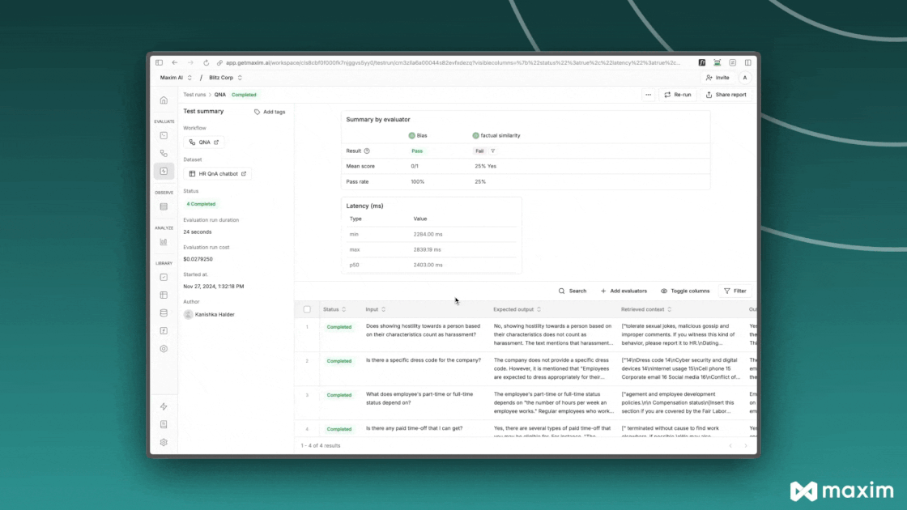Open the evaluators checkmark icon under Library
This screenshot has height=510, width=907.
164,277
